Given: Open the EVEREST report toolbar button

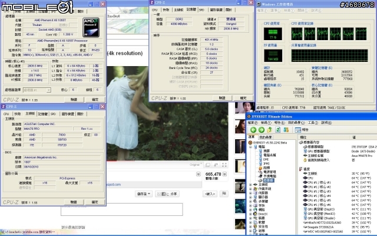Looking at the screenshot, I should [x=302, y=130].
